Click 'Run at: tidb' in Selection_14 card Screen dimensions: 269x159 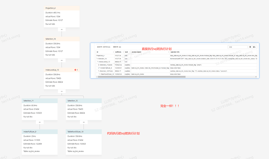[50, 55]
